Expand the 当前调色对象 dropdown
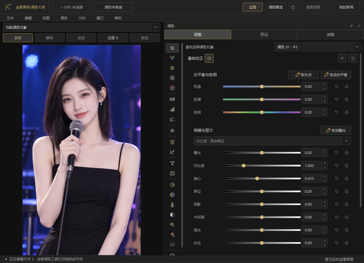Image resolution: width=364 pixels, height=263 pixels. coord(81,27)
